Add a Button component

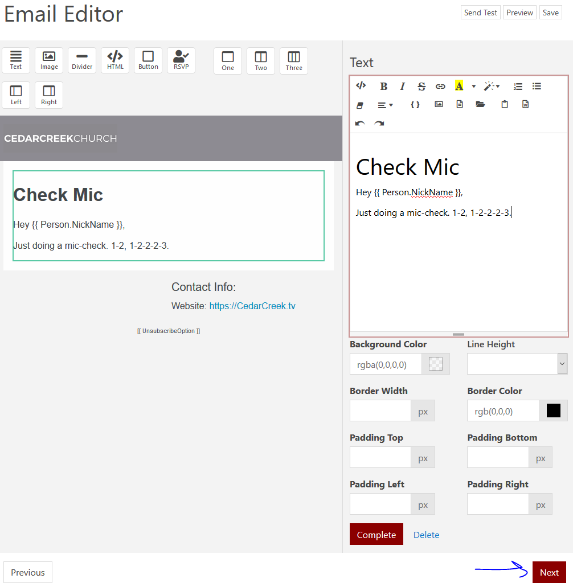(x=148, y=60)
